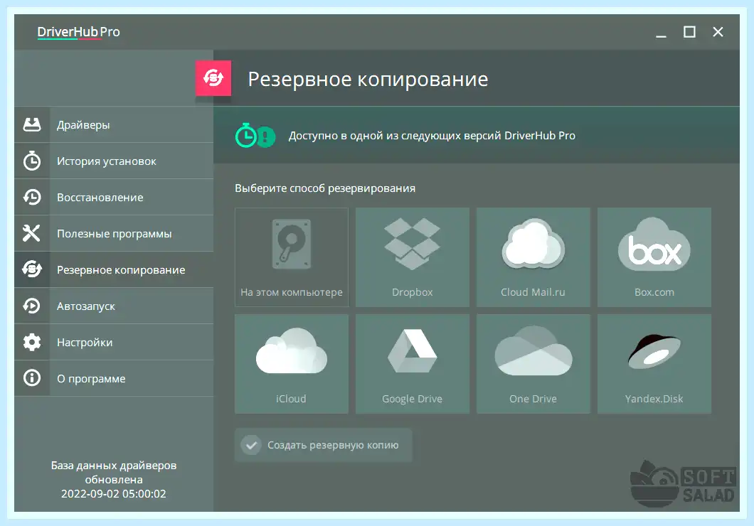The width and height of the screenshot is (754, 526).
Task: Click the pink backup header icon
Action: 213,77
